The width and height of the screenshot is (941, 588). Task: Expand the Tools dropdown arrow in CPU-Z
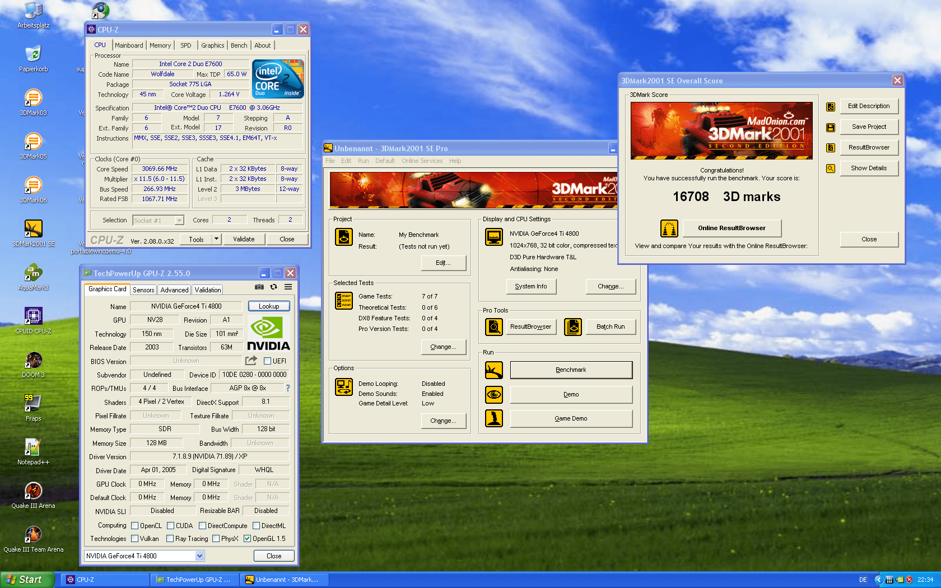pos(216,239)
